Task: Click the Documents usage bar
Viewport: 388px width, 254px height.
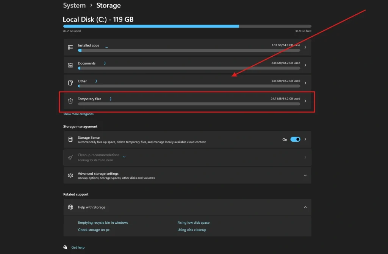Action: 189,68
